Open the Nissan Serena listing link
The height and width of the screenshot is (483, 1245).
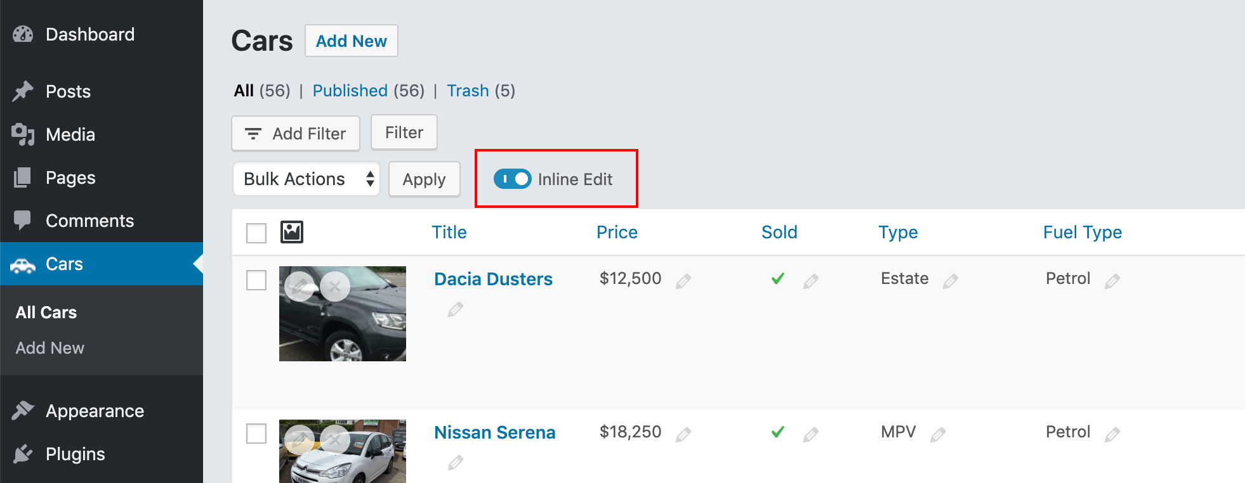494,432
